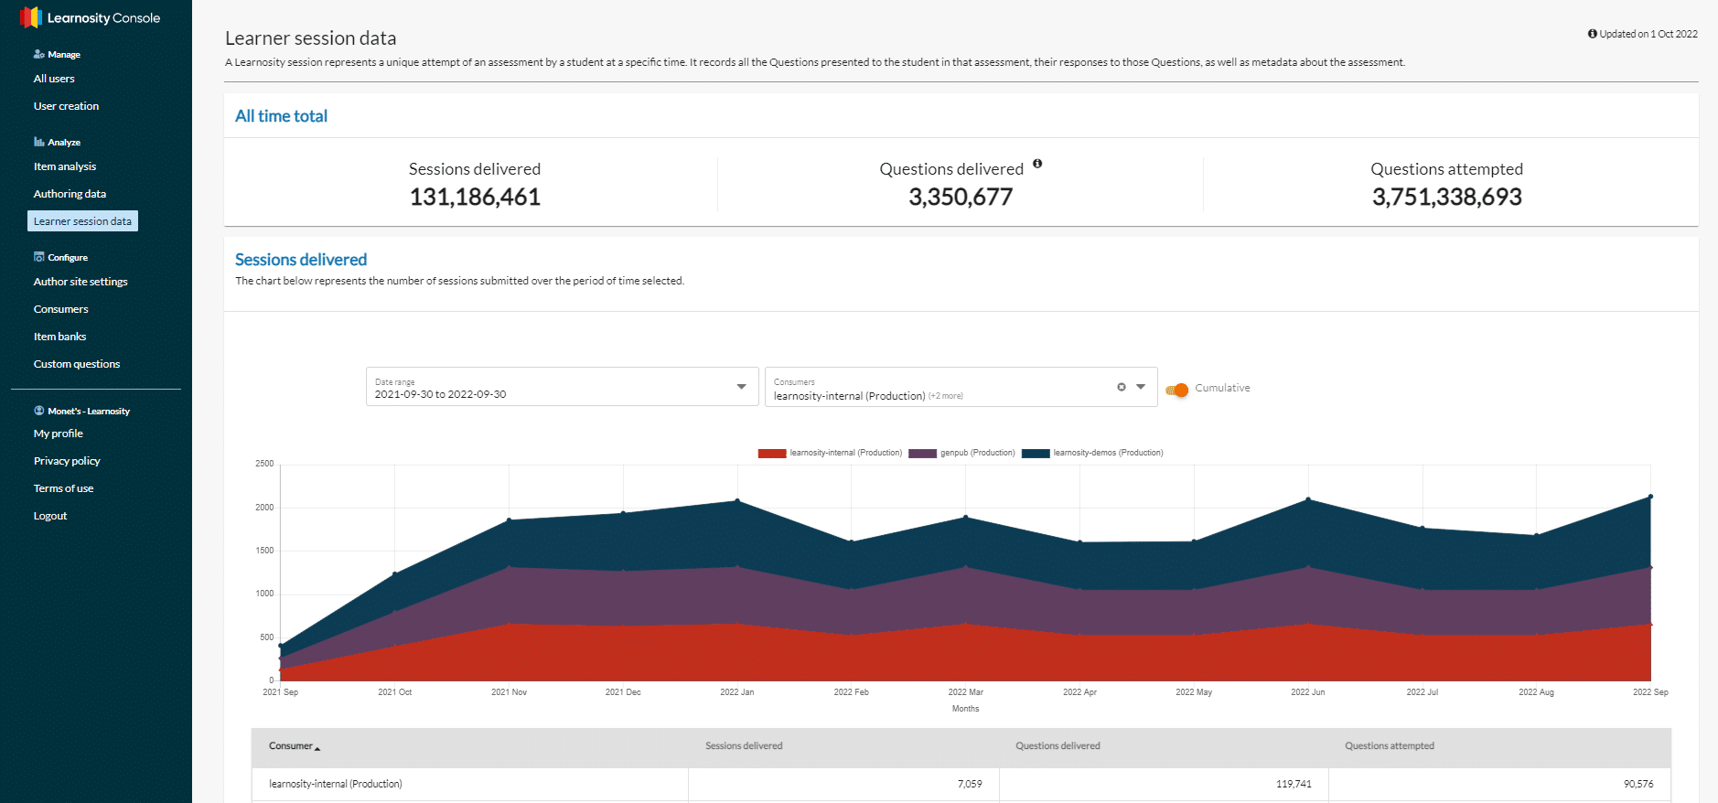Click the Learnosity Console logo
The width and height of the screenshot is (1718, 803).
click(90, 17)
